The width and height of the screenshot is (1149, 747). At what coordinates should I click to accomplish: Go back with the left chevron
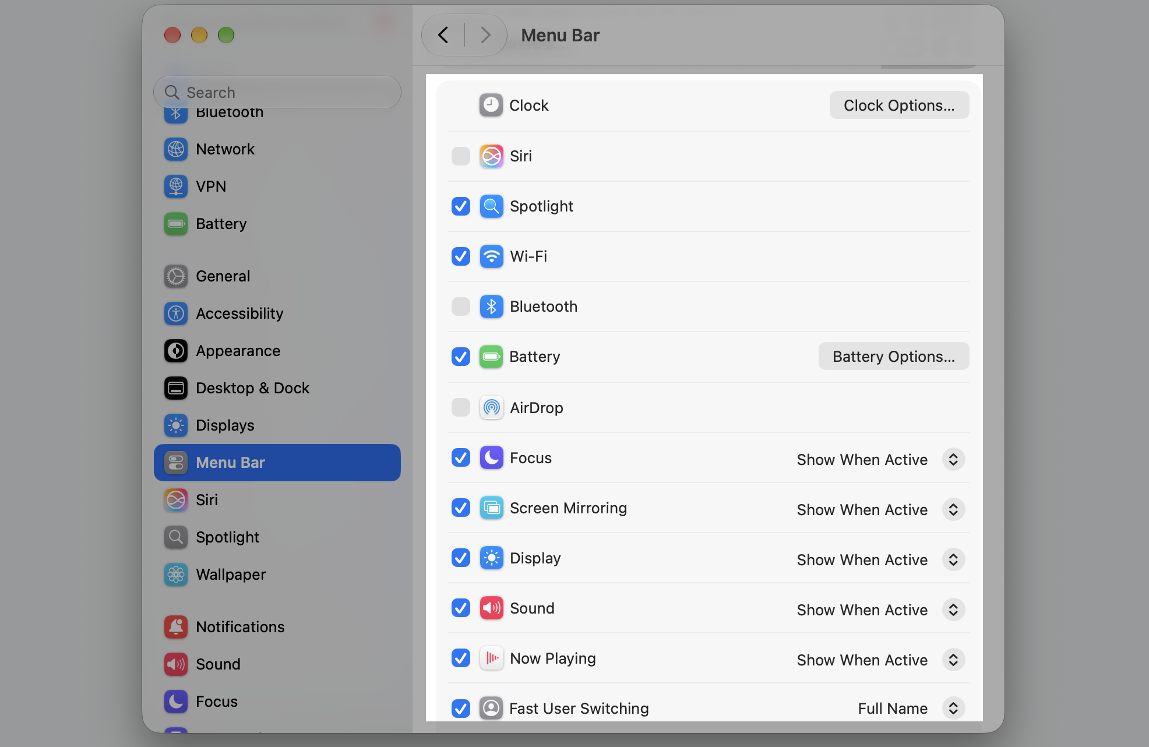click(x=443, y=35)
